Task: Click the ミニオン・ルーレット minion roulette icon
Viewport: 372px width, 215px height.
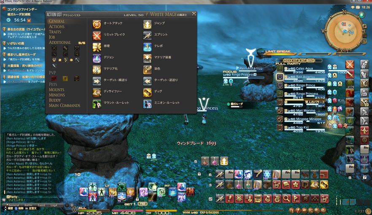Action: coord(147,104)
